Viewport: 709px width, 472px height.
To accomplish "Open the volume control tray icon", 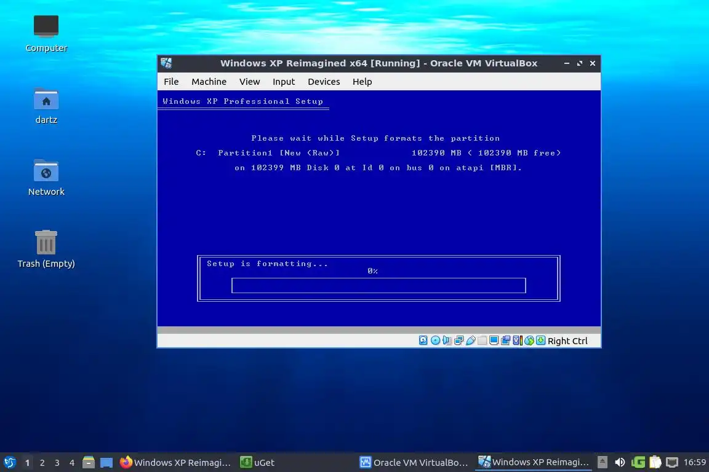I will (x=620, y=462).
